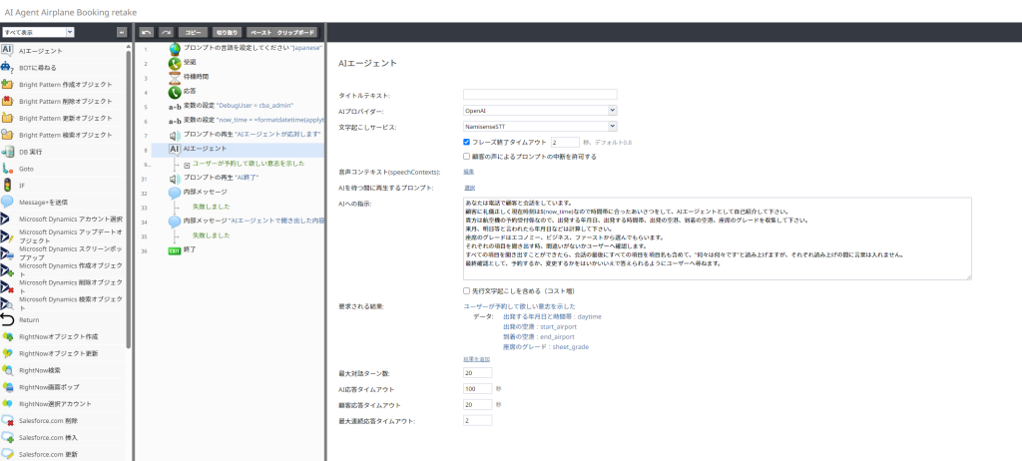Image resolution: width=1022 pixels, height=461 pixels.
Task: Click the タイトルテキスト input field
Action: (540, 95)
